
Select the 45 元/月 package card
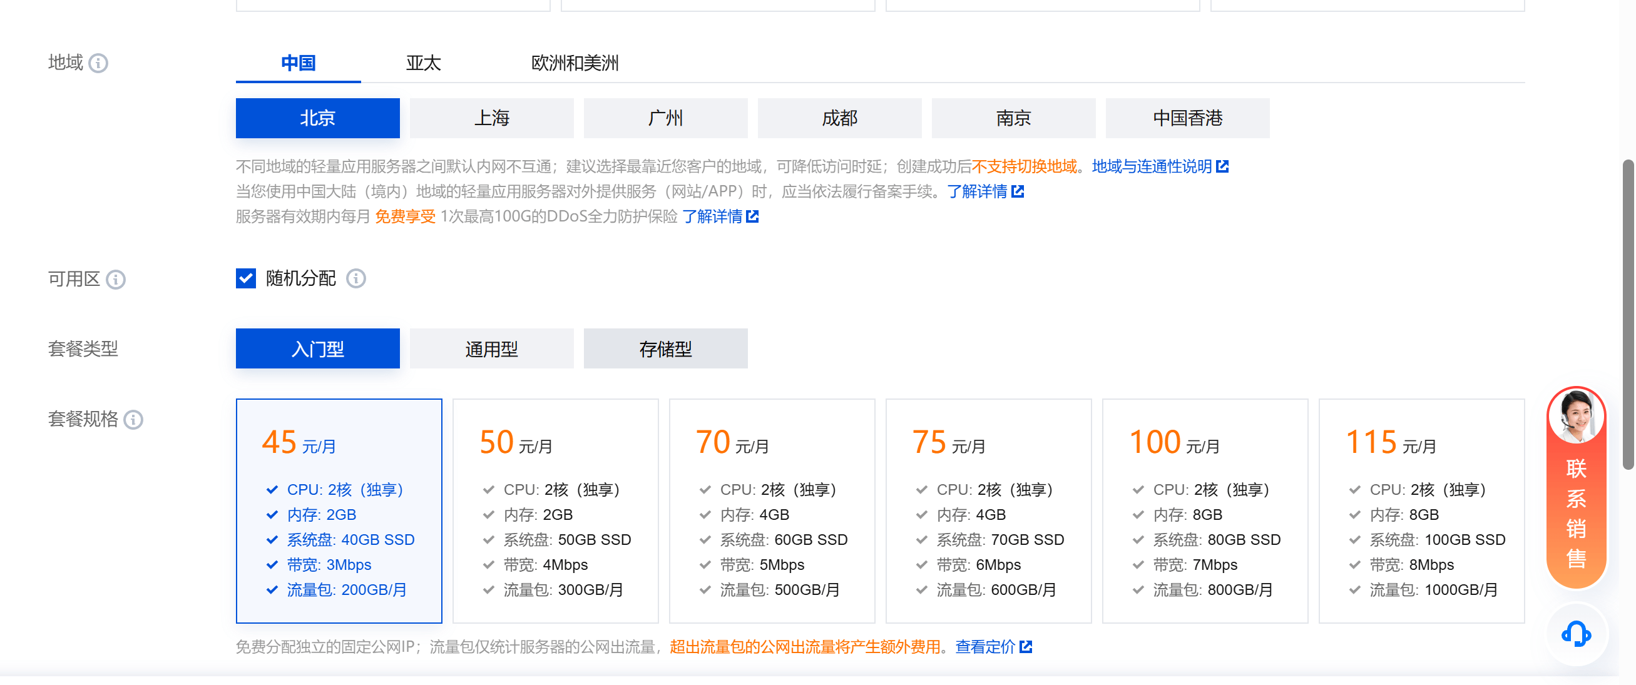pos(339,510)
